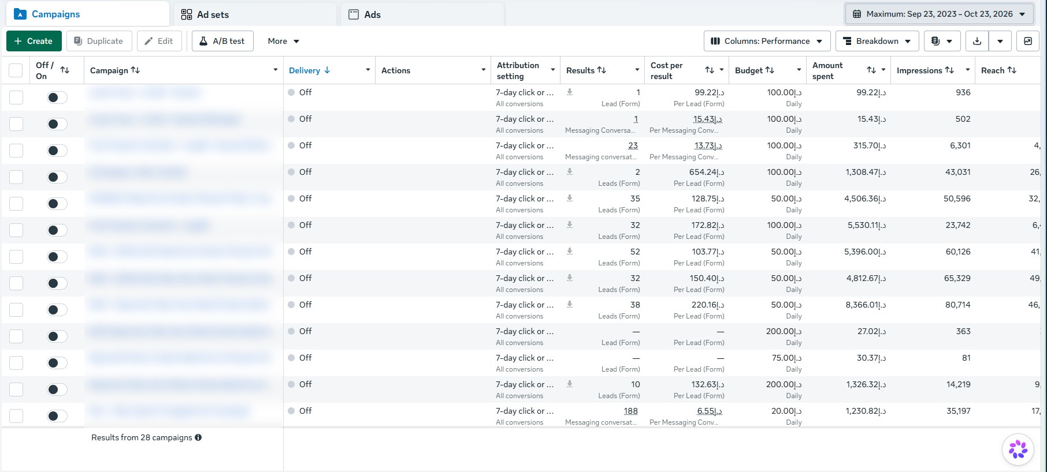Expand export options dropdown arrow

[x=1000, y=41]
